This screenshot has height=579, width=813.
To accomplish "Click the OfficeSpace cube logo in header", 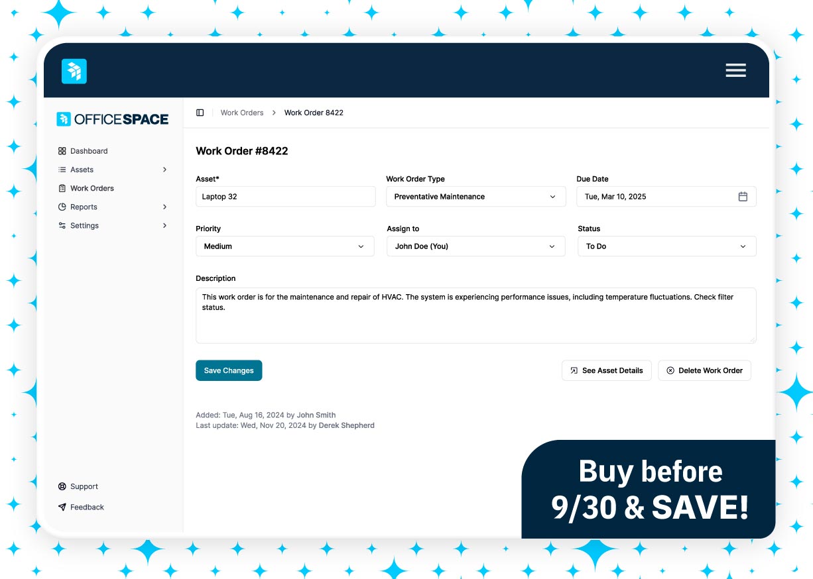I will (x=74, y=71).
